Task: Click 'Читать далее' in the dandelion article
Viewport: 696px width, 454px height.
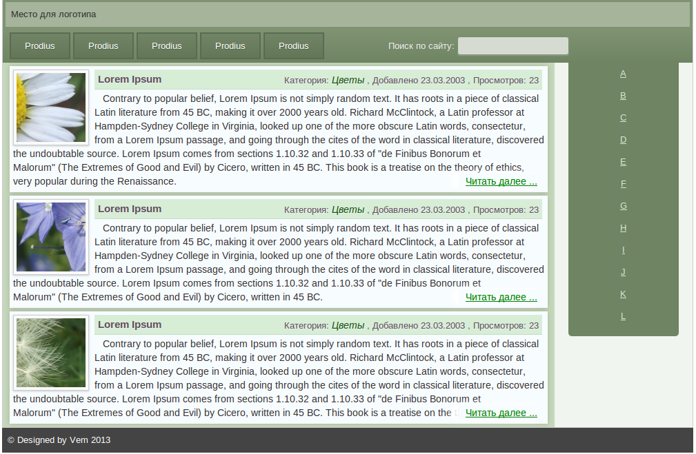Action: [x=501, y=413]
